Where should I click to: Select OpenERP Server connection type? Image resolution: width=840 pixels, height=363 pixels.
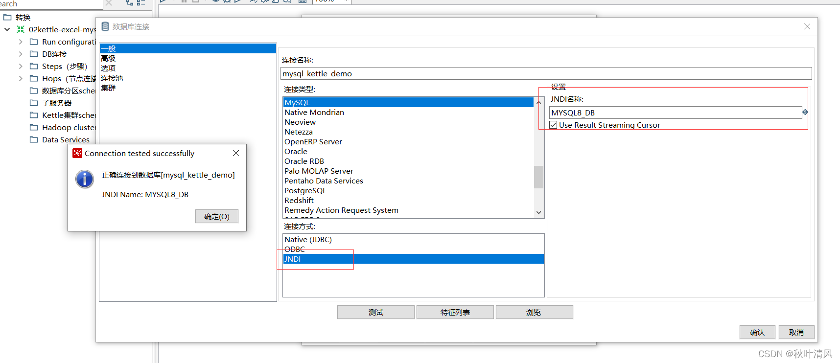pyautogui.click(x=408, y=141)
